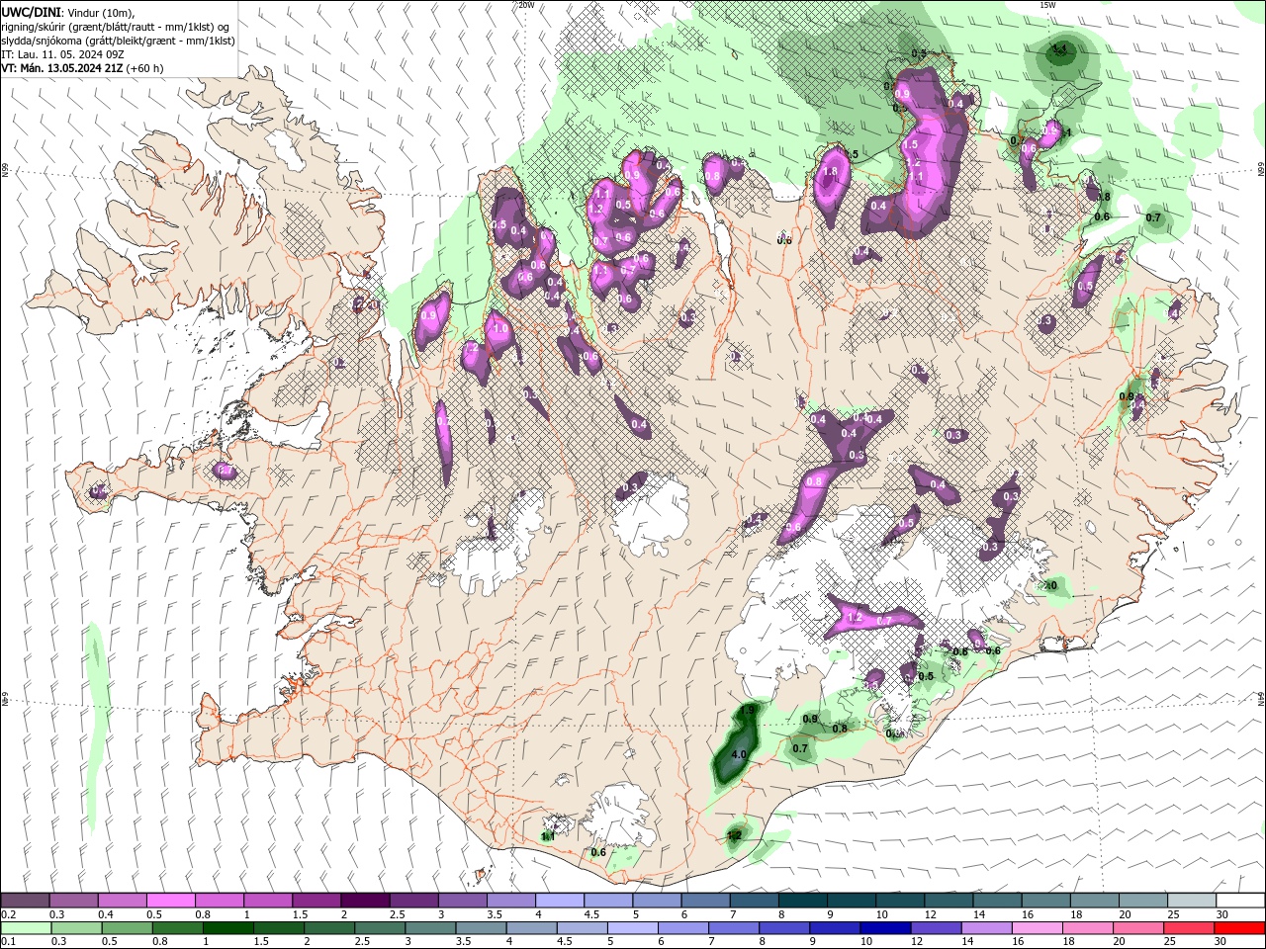1266x949 pixels.
Task: Pick the upper legend swatch labeled 0.3
Action: [73, 901]
